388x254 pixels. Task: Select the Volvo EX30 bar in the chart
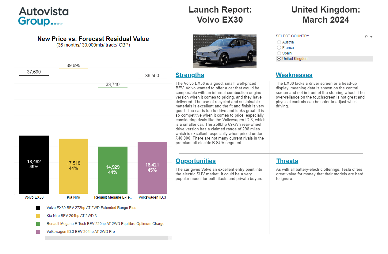(x=34, y=164)
